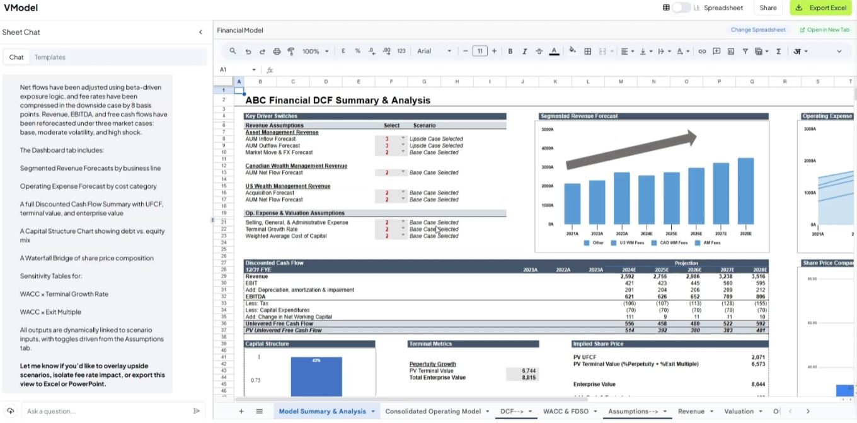Open the Revenue sheet tab
Viewport: 857px width, 423px height.
(691, 411)
